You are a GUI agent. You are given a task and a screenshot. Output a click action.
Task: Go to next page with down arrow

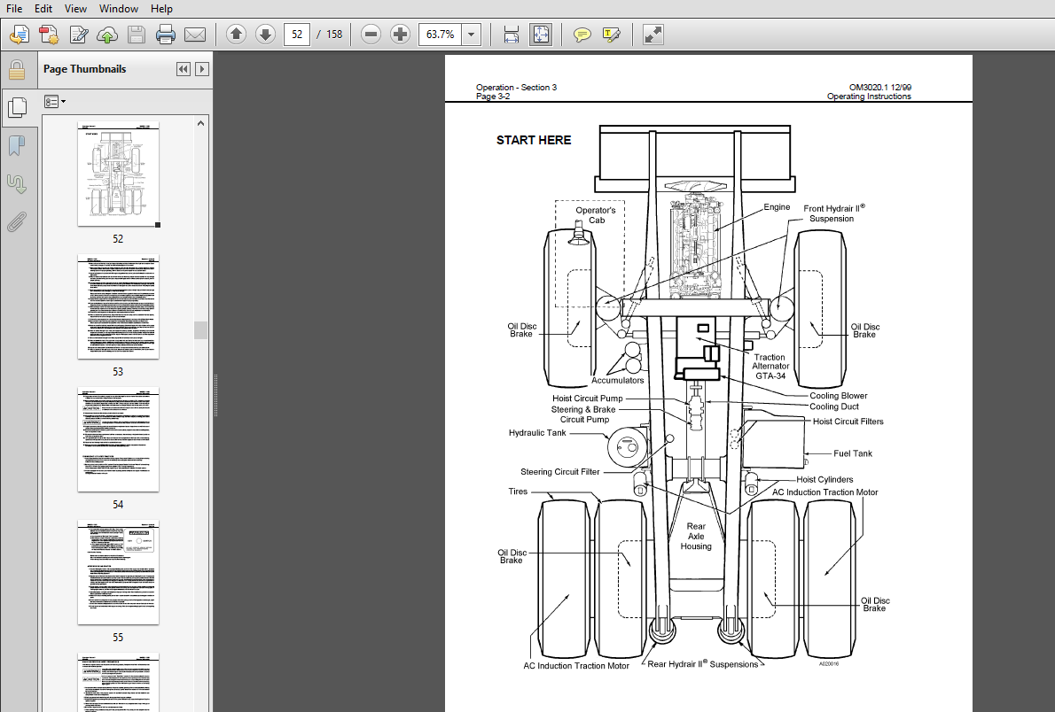266,35
